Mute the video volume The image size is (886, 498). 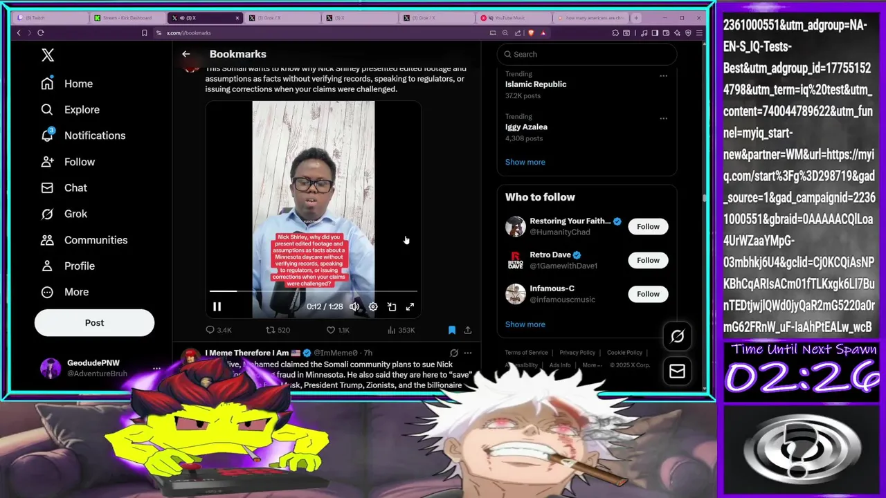point(354,306)
